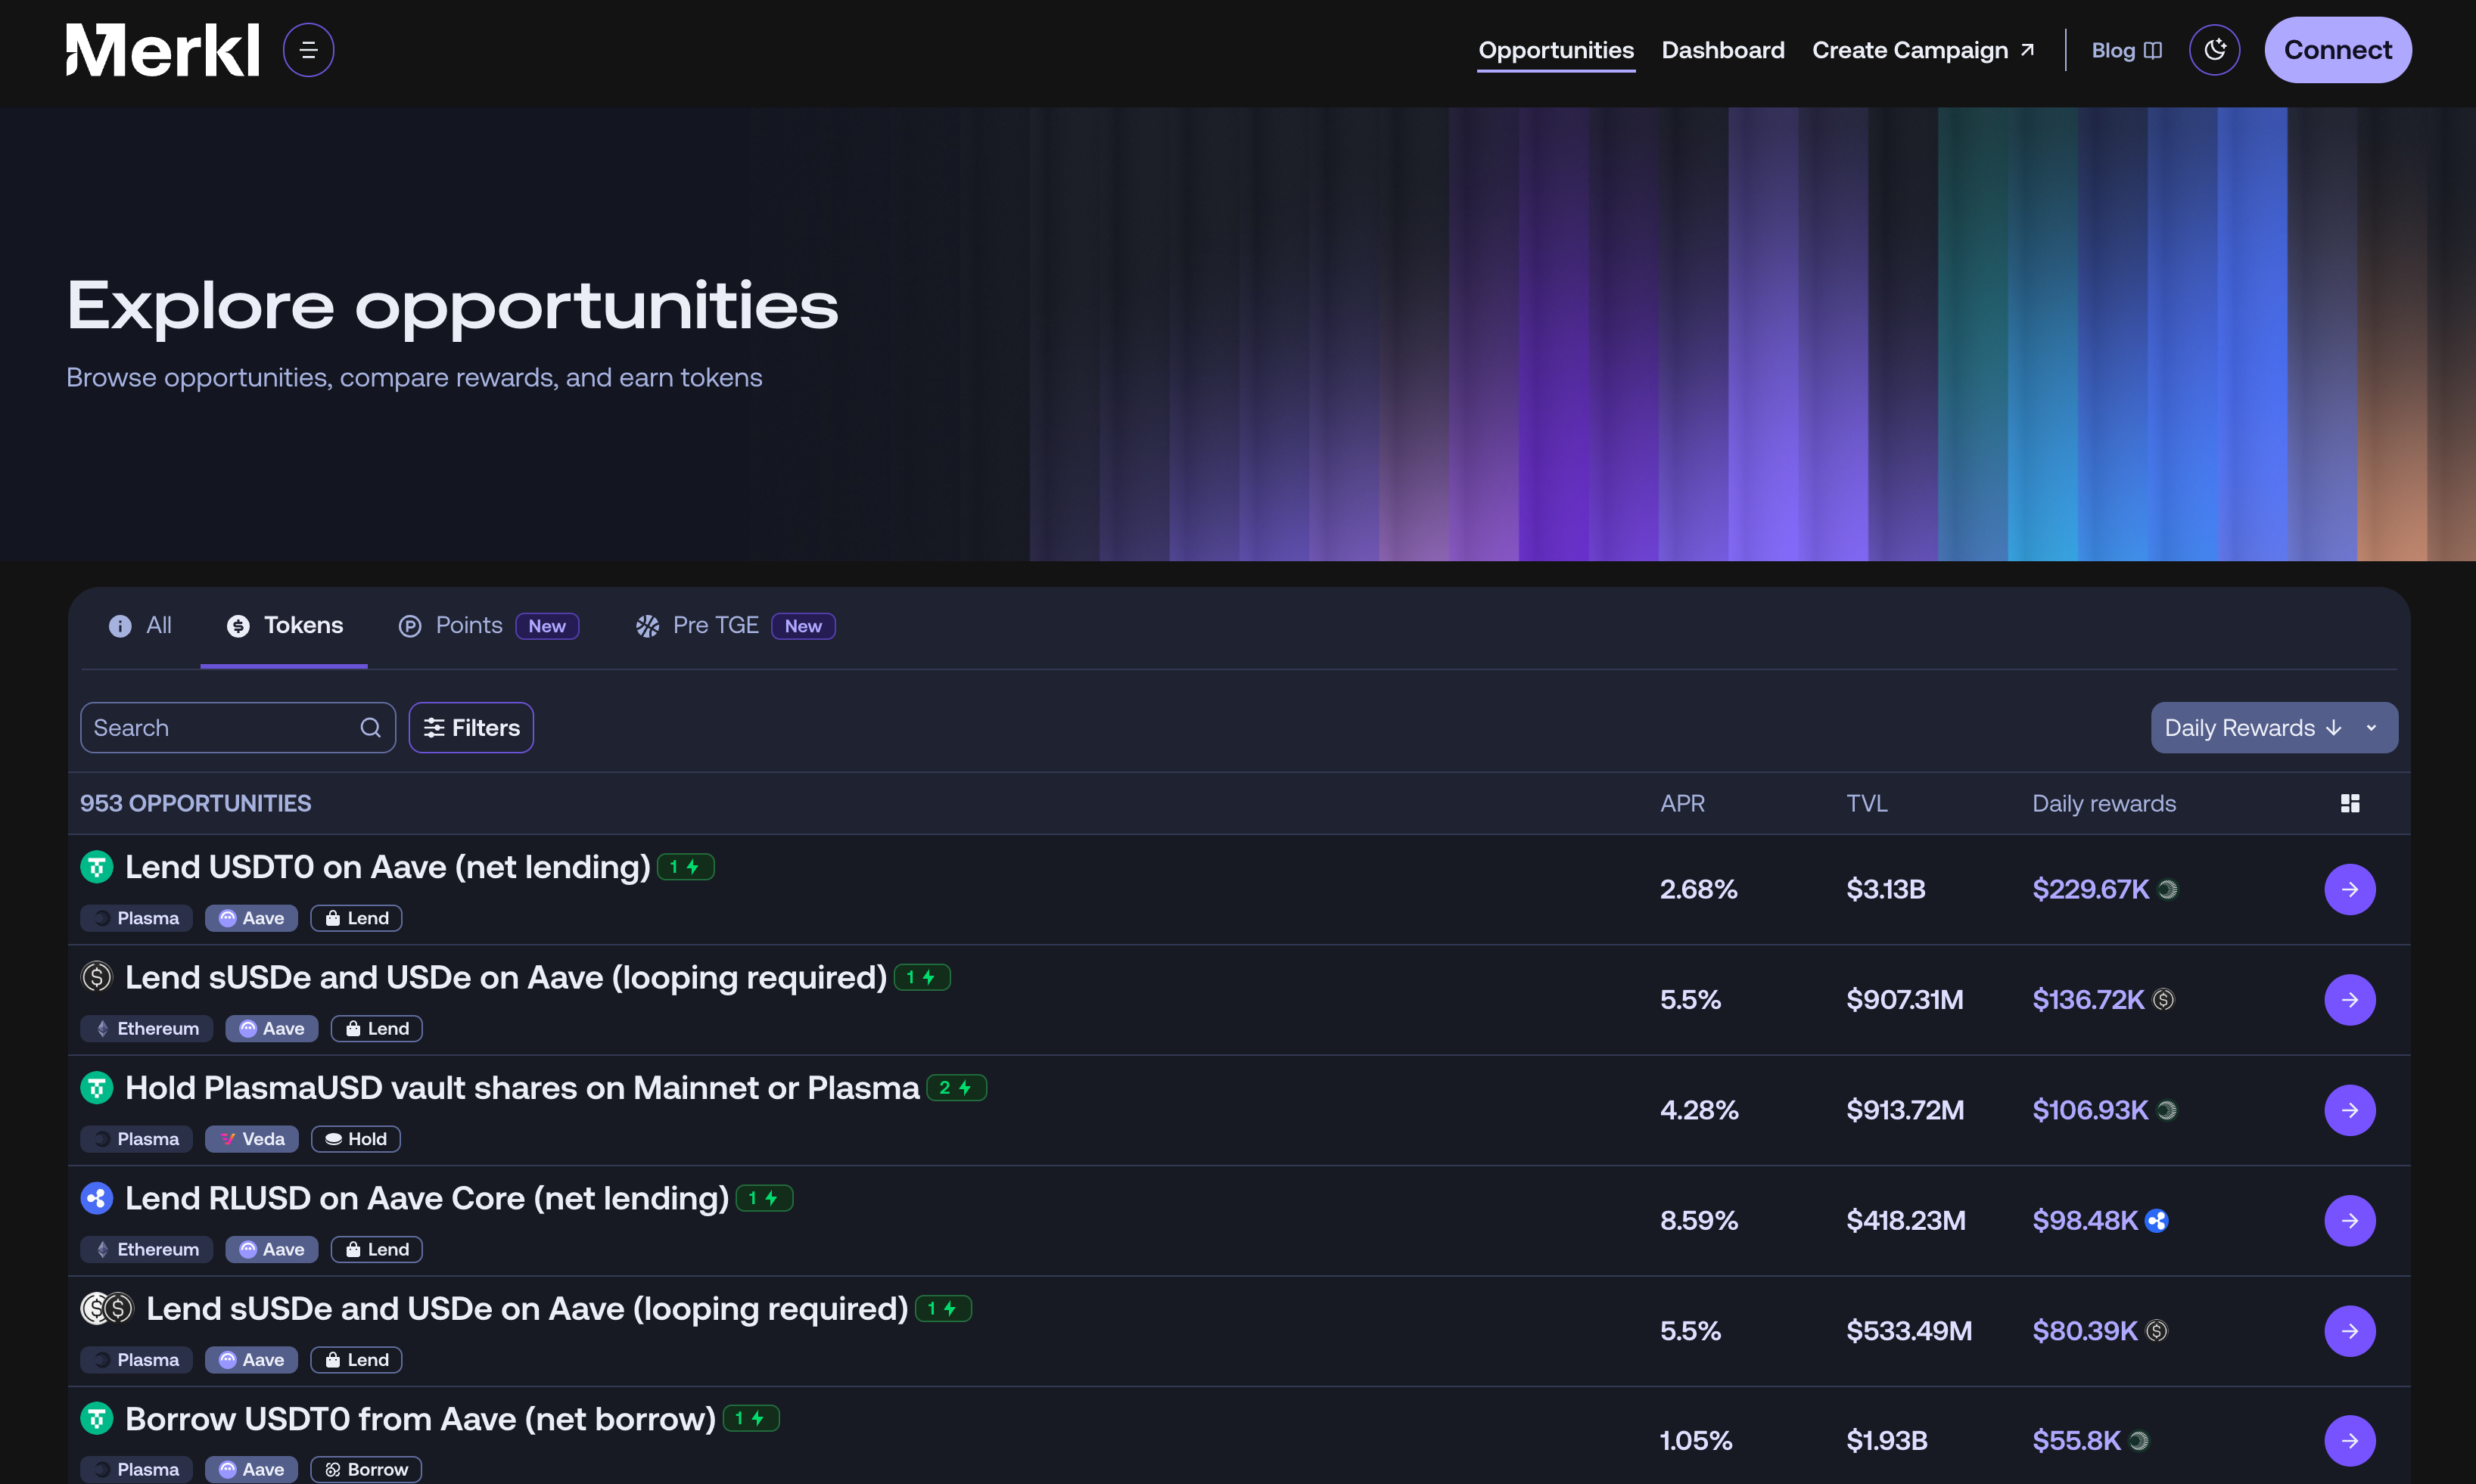Open the Dashboard page link

pos(1723,50)
